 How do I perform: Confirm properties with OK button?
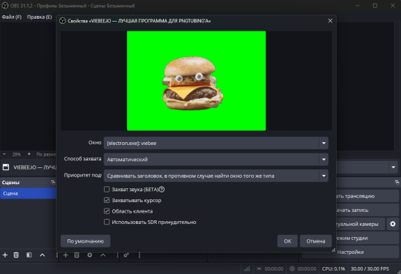pos(287,241)
